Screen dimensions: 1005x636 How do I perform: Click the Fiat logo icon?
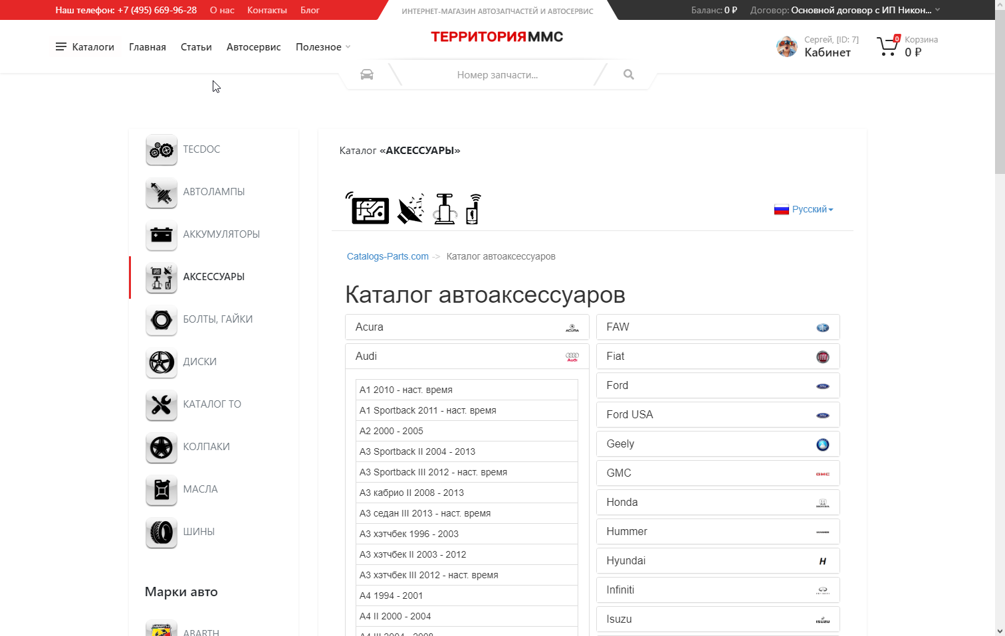coord(823,357)
